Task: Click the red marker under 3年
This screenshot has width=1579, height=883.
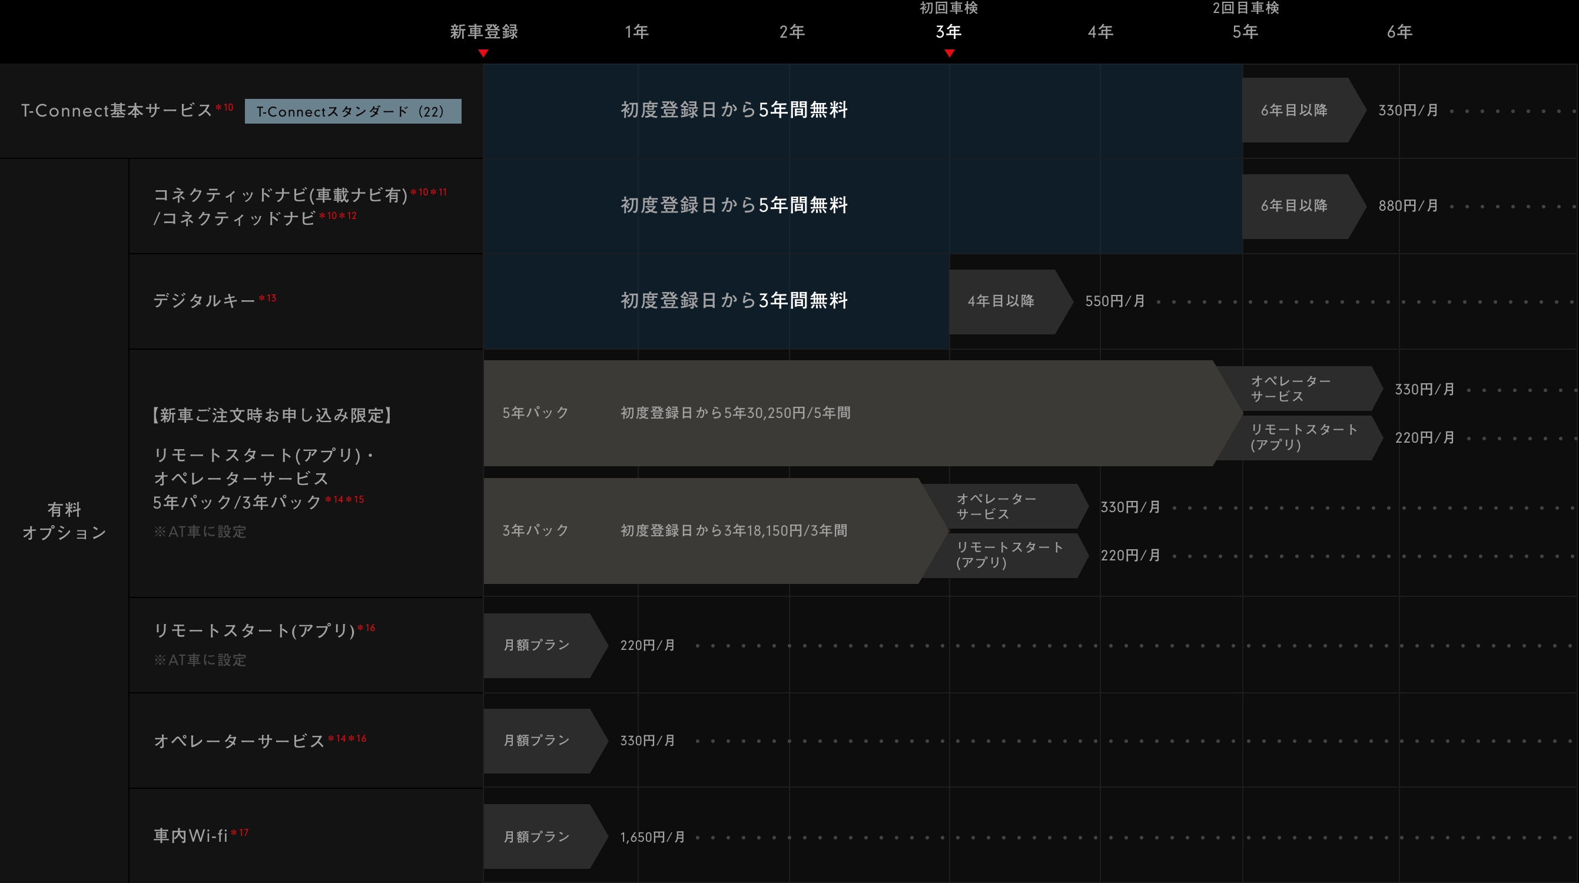Action: (x=950, y=54)
